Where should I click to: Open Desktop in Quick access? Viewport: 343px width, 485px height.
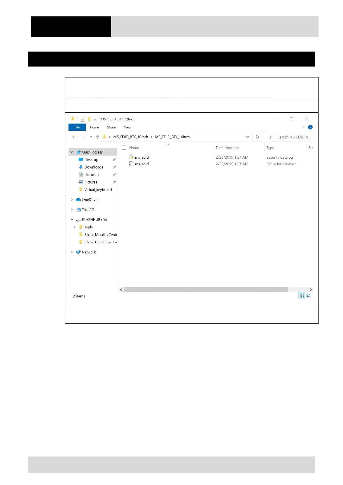[91, 160]
